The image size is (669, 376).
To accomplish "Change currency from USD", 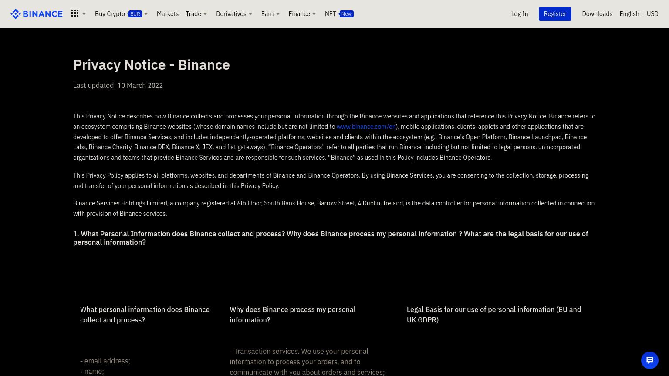I will 652,14.
